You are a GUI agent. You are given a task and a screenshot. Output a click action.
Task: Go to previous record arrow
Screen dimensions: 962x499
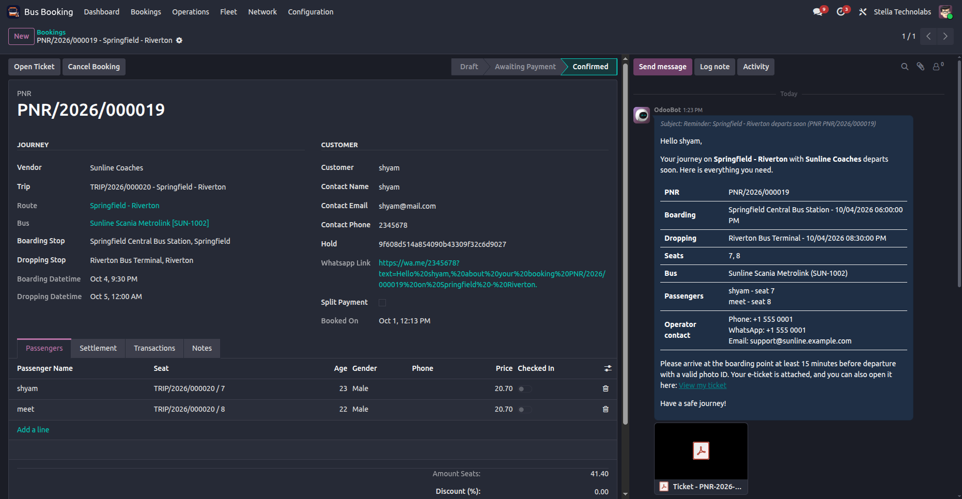928,36
